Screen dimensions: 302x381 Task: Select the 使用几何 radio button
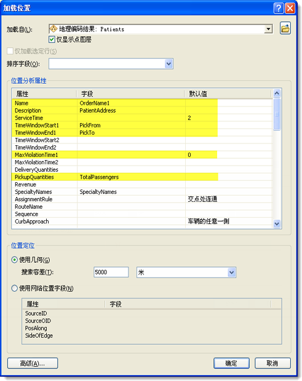tap(15, 260)
